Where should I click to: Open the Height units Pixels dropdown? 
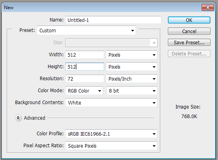pyautogui.click(x=132, y=67)
